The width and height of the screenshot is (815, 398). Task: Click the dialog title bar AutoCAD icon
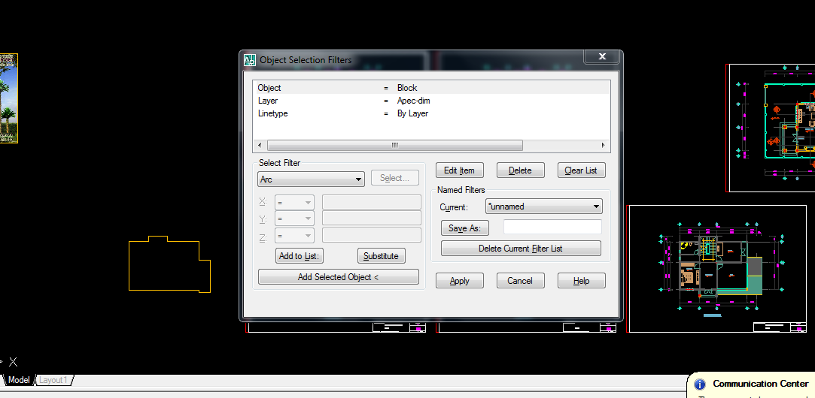click(250, 59)
